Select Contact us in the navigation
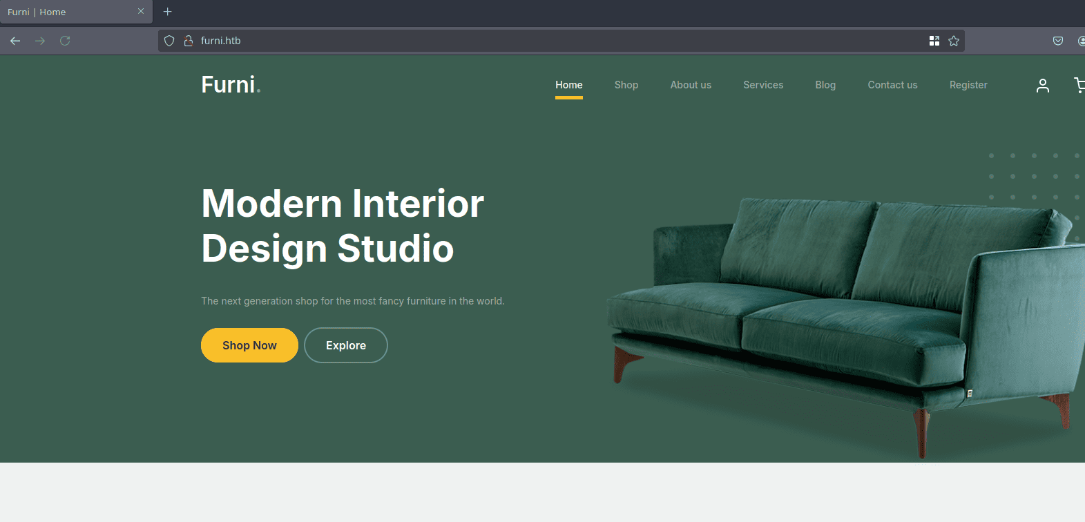The width and height of the screenshot is (1085, 522). click(892, 85)
